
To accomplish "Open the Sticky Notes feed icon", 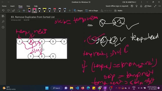I will click(132, 6).
